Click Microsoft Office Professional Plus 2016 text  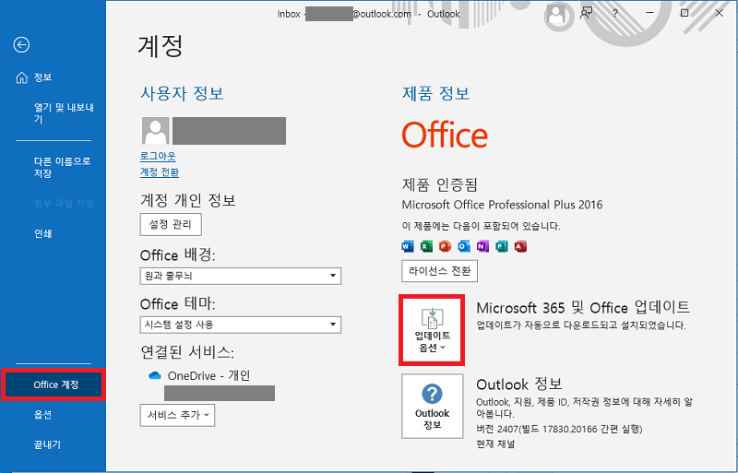pyautogui.click(x=502, y=206)
